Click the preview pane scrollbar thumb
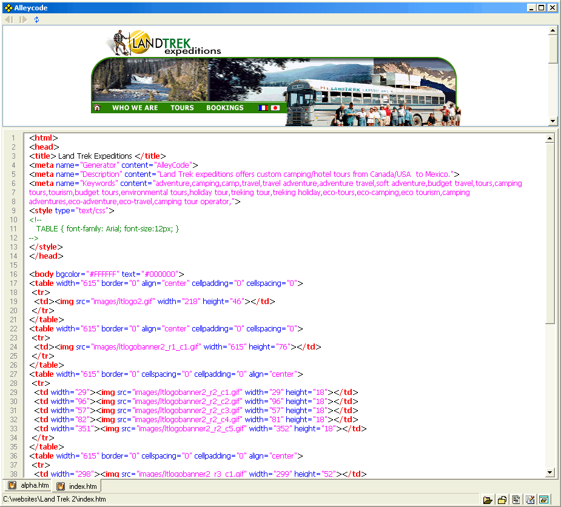The width and height of the screenshot is (561, 507). point(553,49)
